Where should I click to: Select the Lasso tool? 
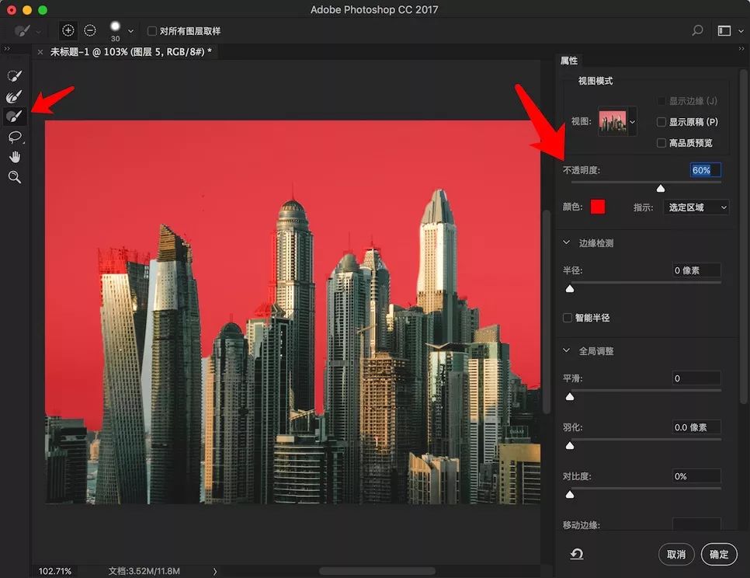[16, 138]
